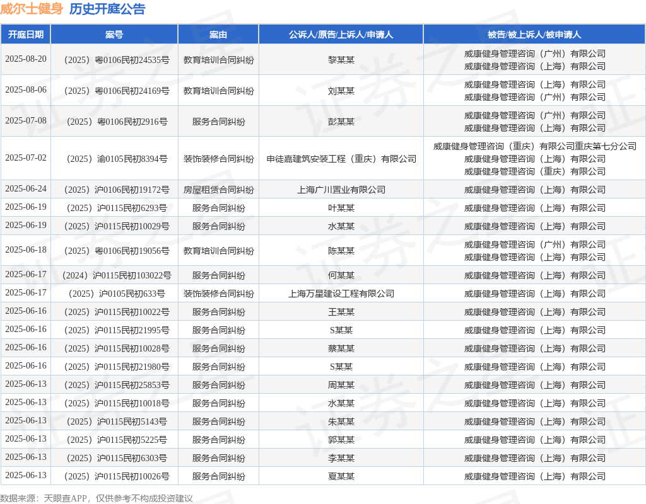Select the 开庭日期 column header
Viewport: 646px width, 504px height.
pyautogui.click(x=25, y=35)
